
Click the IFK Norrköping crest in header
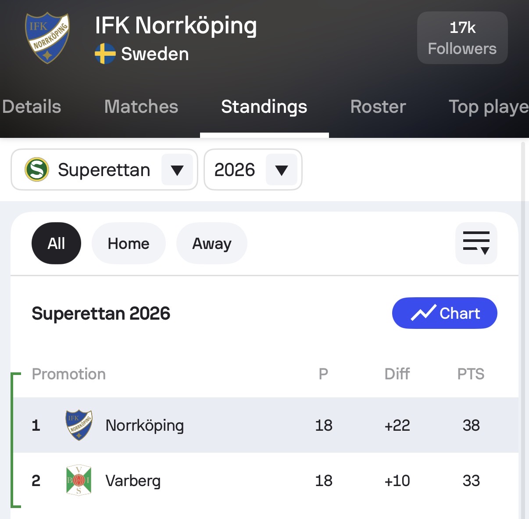click(47, 38)
